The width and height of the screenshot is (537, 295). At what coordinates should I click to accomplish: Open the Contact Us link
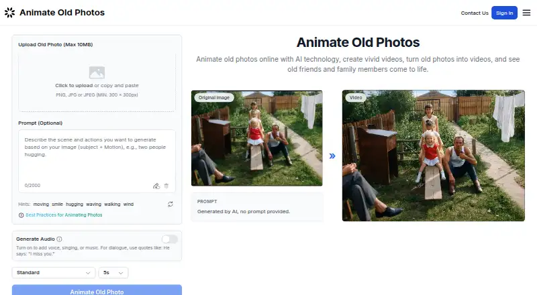coord(475,13)
